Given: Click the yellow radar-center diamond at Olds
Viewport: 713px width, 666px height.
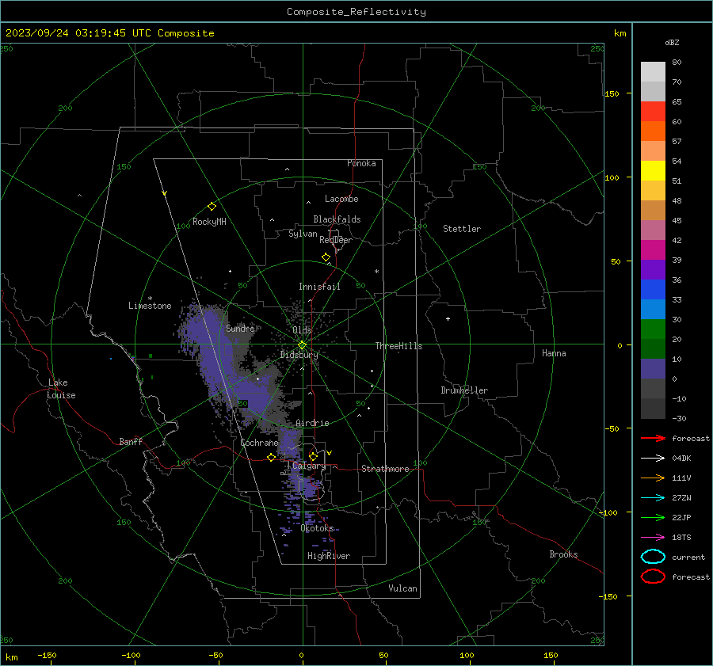Looking at the screenshot, I should (x=302, y=345).
